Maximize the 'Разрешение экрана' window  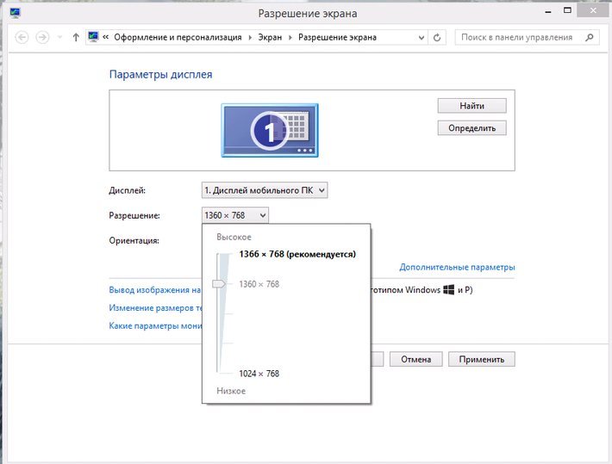pos(567,10)
